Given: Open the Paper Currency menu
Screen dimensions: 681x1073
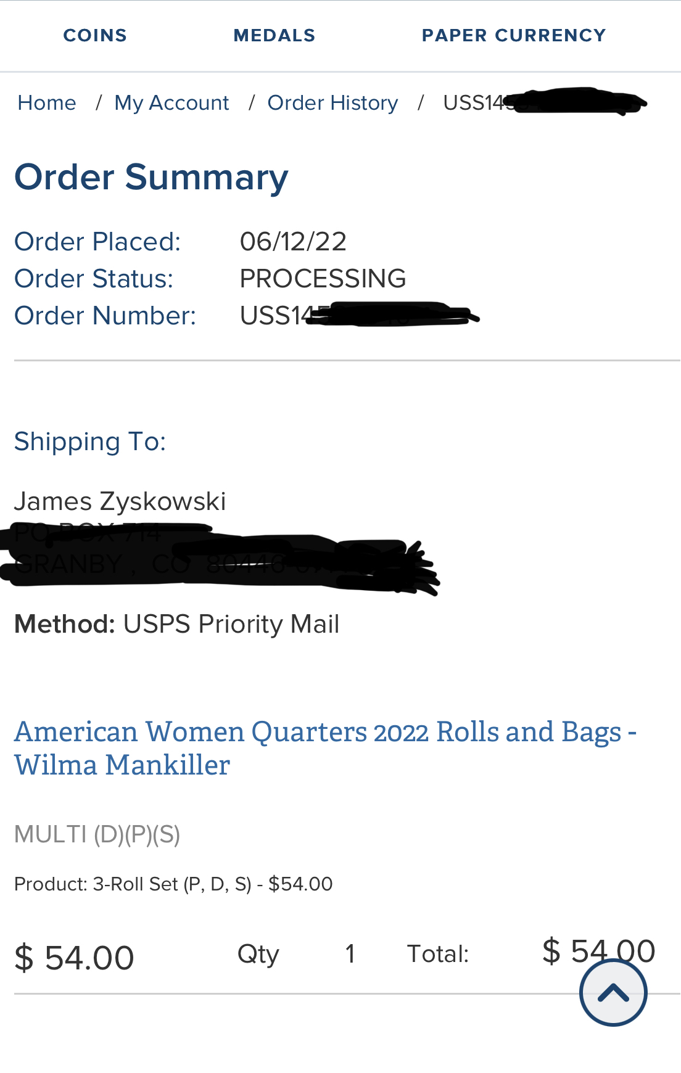Looking at the screenshot, I should (514, 35).
